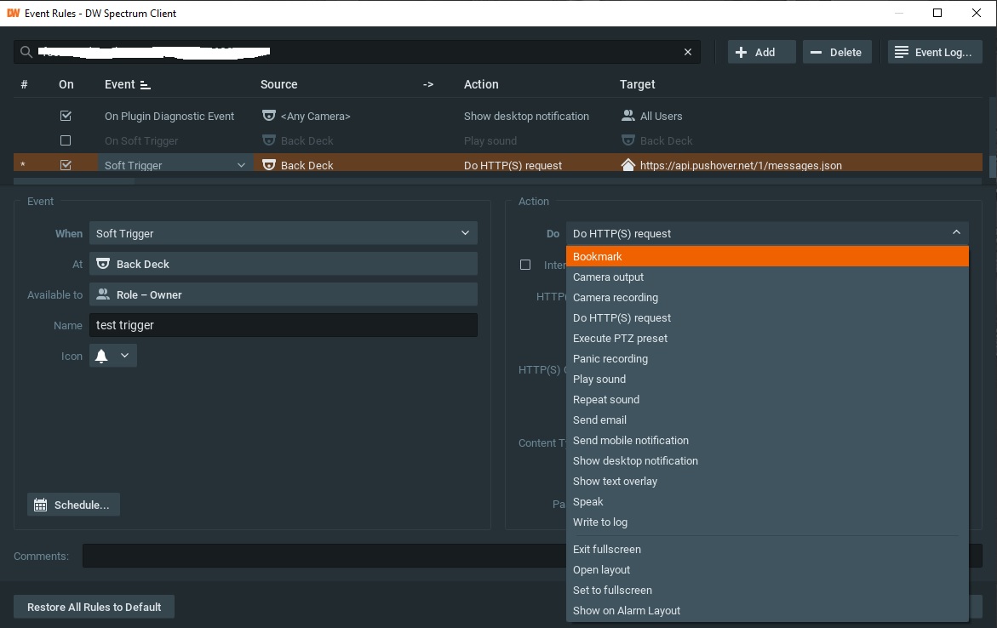Click the Add rule button

[761, 52]
